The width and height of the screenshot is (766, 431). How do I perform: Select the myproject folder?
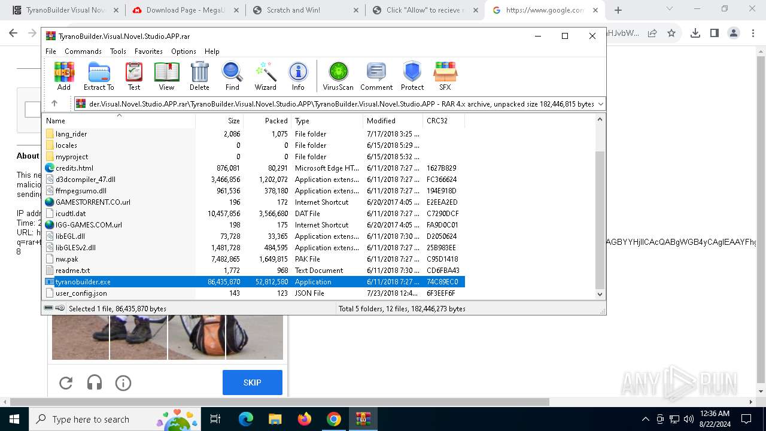(72, 157)
